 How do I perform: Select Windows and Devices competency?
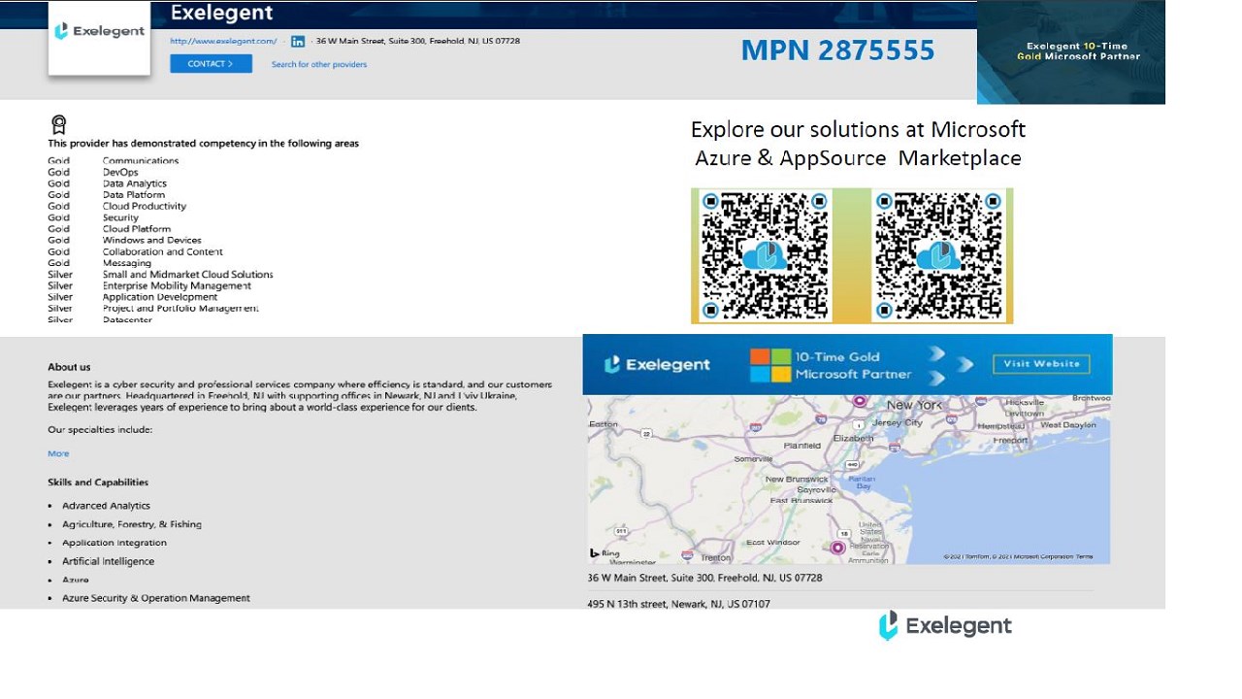pos(125,240)
